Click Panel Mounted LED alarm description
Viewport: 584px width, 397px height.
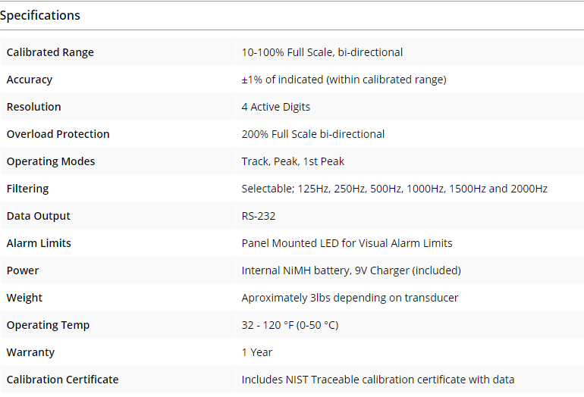[x=347, y=243]
